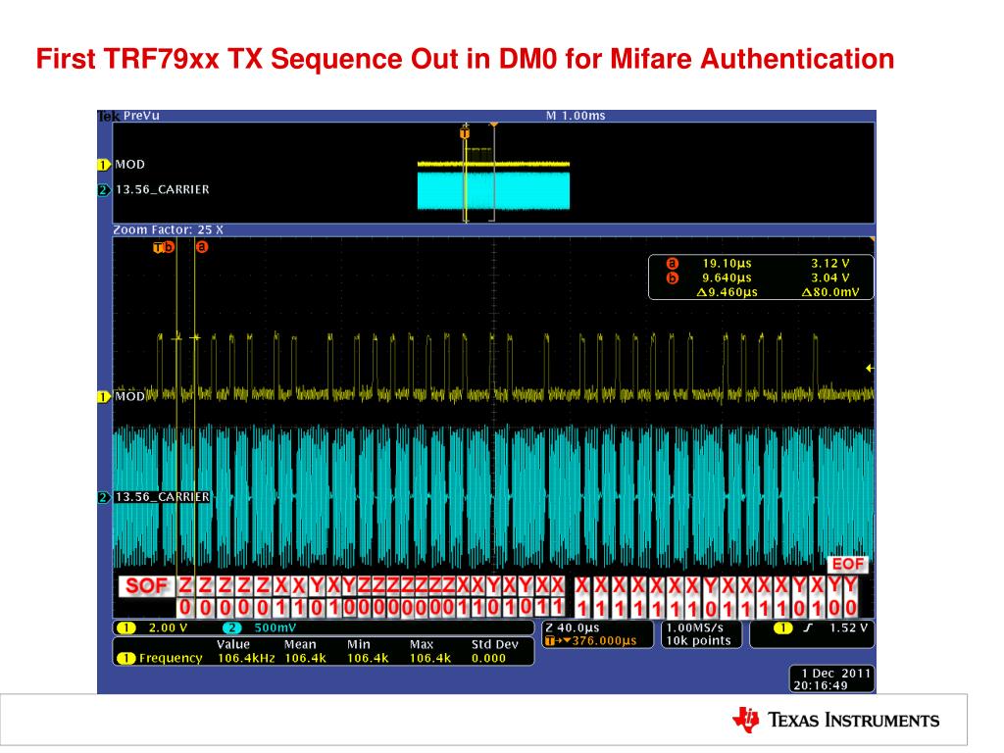Click the Δ9.460µs delta time readout
The image size is (1004, 753).
point(727,292)
